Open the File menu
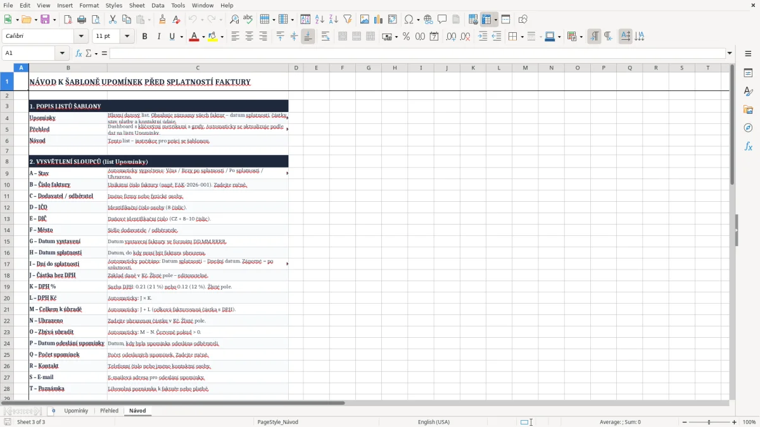 [8, 5]
